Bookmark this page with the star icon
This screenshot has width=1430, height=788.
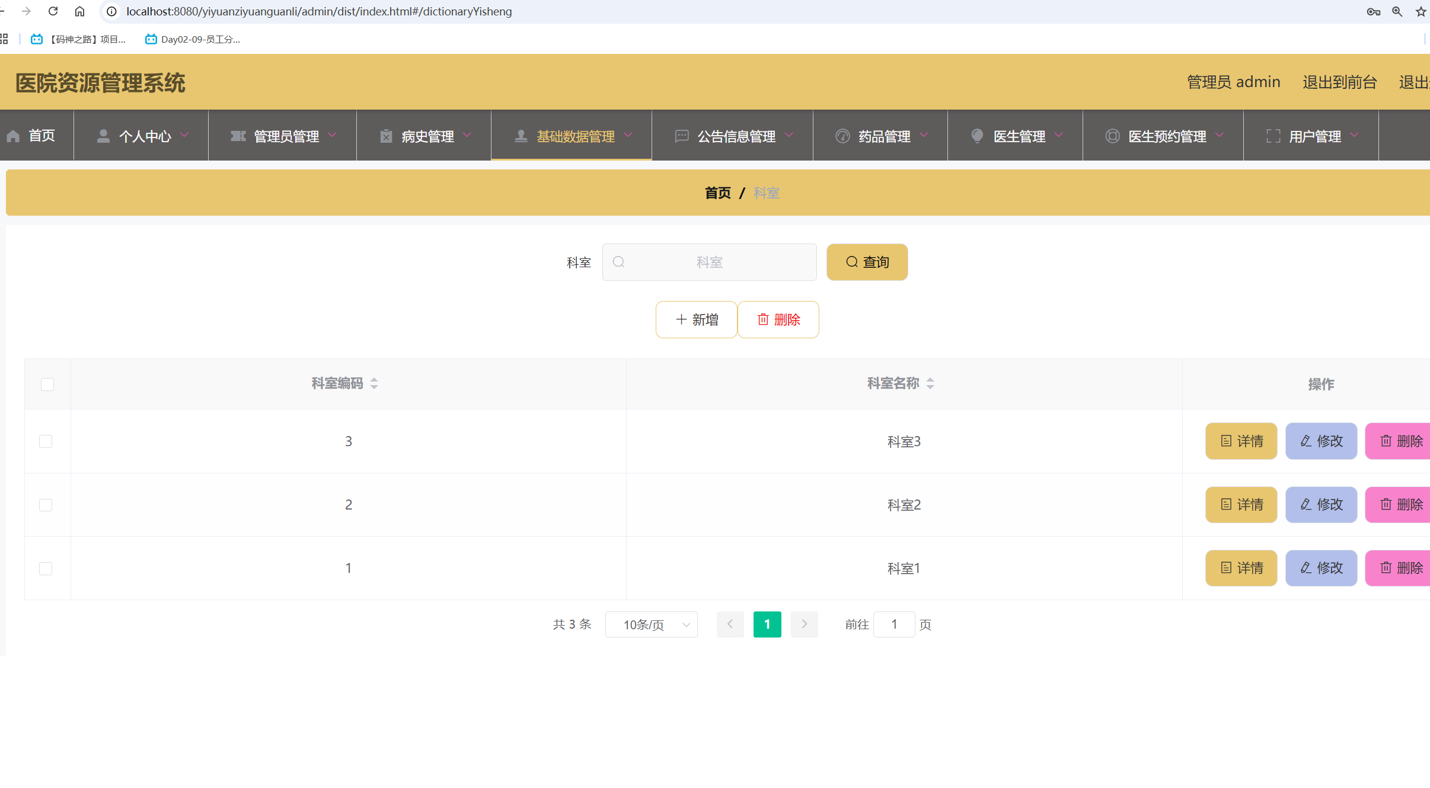click(x=1421, y=11)
